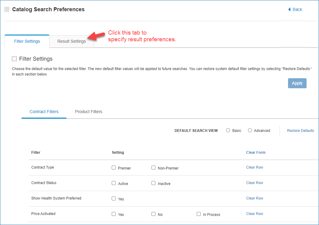Clear Row for Contract Type

click(255, 167)
